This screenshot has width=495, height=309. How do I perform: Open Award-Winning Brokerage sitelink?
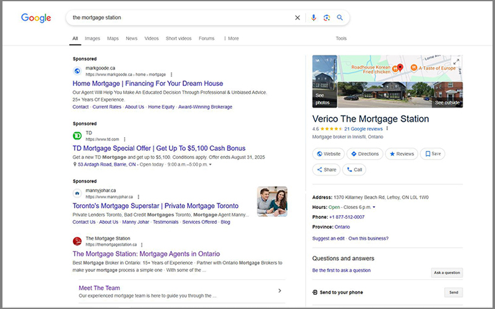(x=205, y=107)
